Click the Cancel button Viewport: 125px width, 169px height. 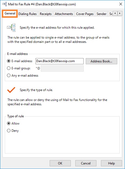tap(86, 163)
